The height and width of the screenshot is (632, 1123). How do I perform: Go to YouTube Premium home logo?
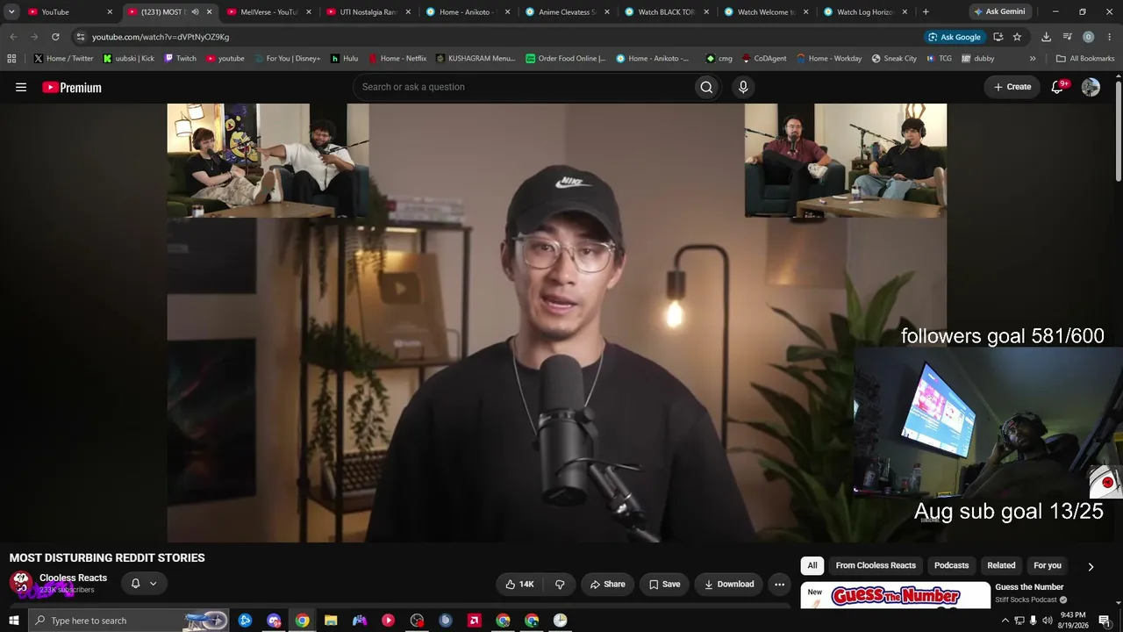(x=72, y=87)
